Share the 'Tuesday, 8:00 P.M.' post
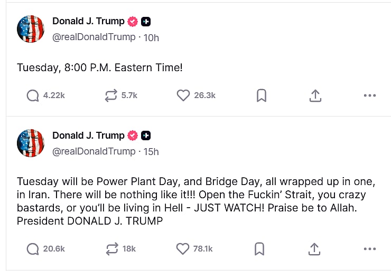 pyautogui.click(x=315, y=95)
